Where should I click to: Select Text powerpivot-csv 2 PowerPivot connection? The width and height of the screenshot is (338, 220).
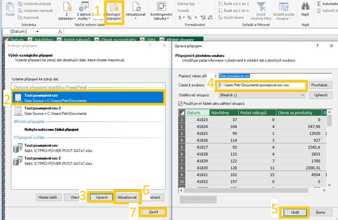pyautogui.click(x=88, y=111)
